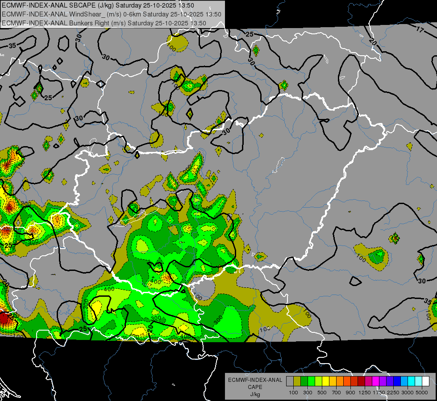This screenshot has width=437, height=401.
Task: Click the 1750 legend scale label
Action: (379, 393)
